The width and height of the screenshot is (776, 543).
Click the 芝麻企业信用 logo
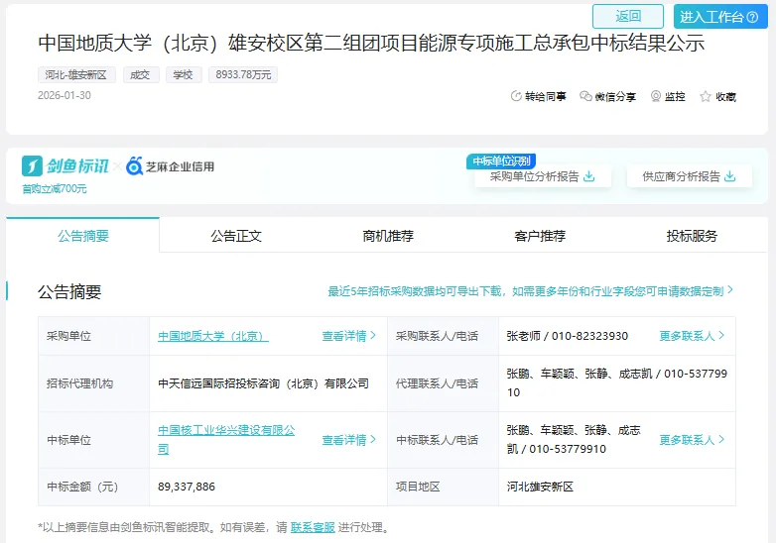(x=170, y=166)
